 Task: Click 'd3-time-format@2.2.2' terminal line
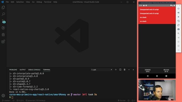coord(25,87)
